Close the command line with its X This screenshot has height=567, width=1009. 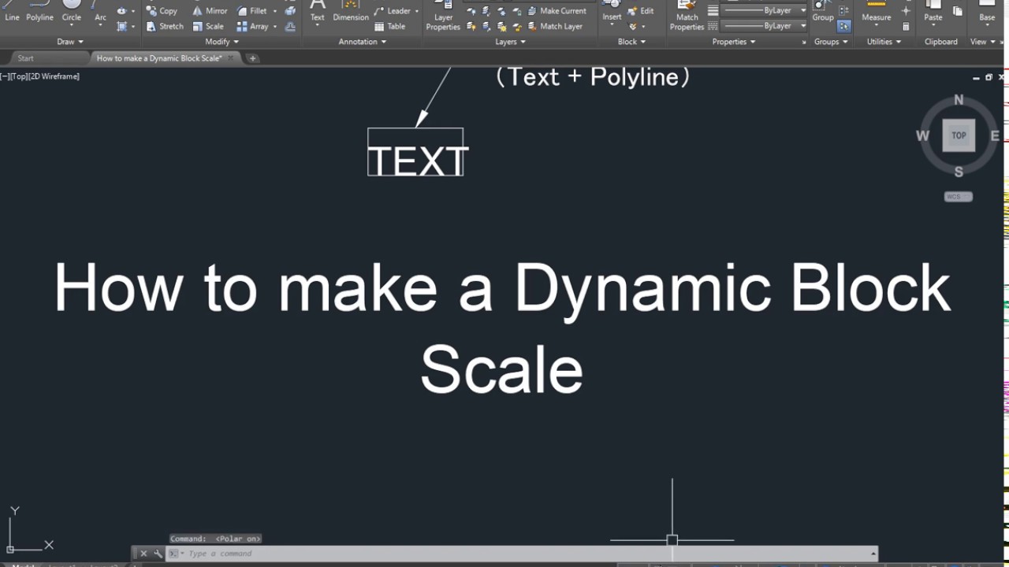[143, 554]
